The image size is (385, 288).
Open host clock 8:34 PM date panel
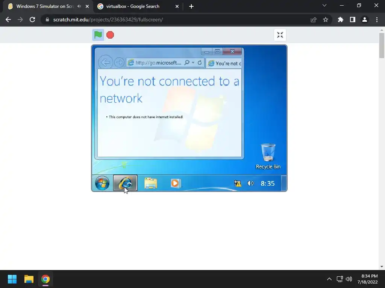pyautogui.click(x=368, y=279)
